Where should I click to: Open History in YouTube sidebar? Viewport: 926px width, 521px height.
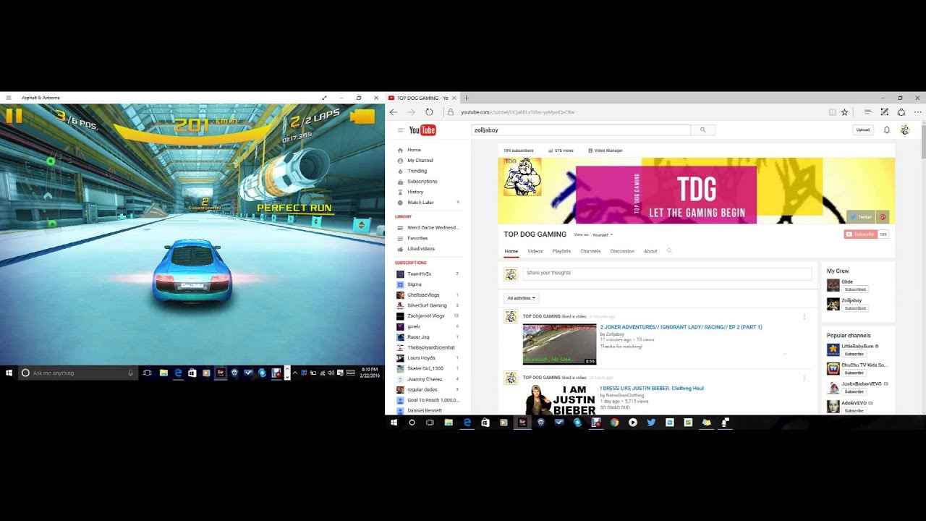415,192
